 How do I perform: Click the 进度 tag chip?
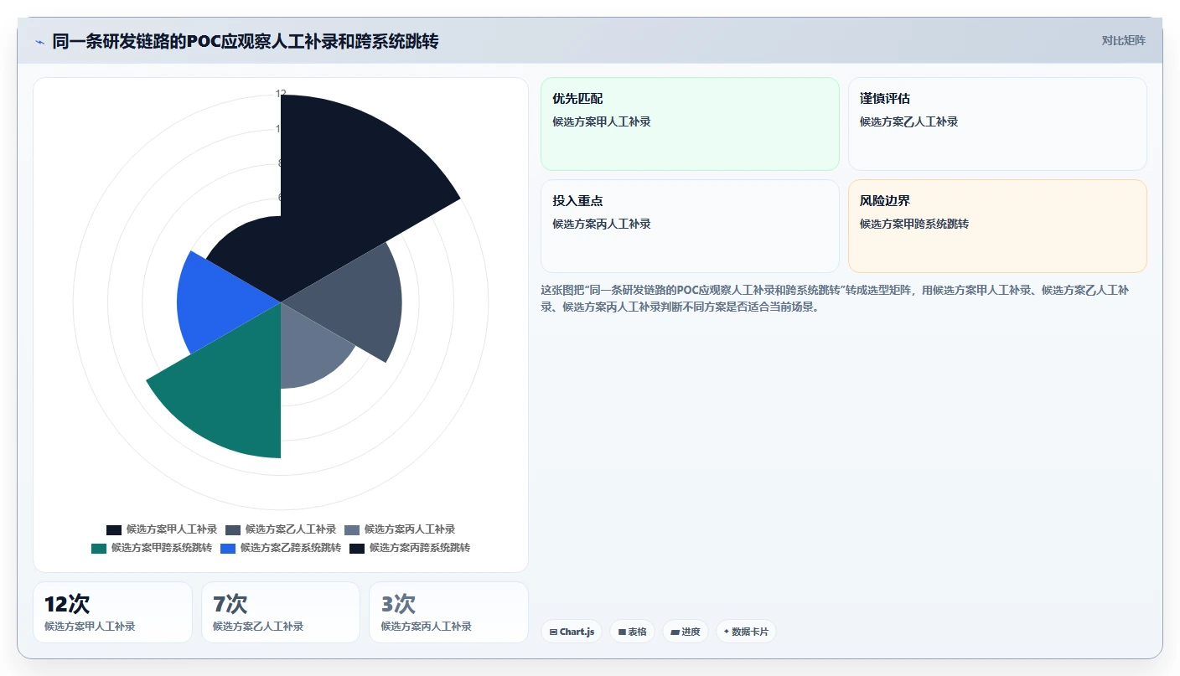coord(686,632)
